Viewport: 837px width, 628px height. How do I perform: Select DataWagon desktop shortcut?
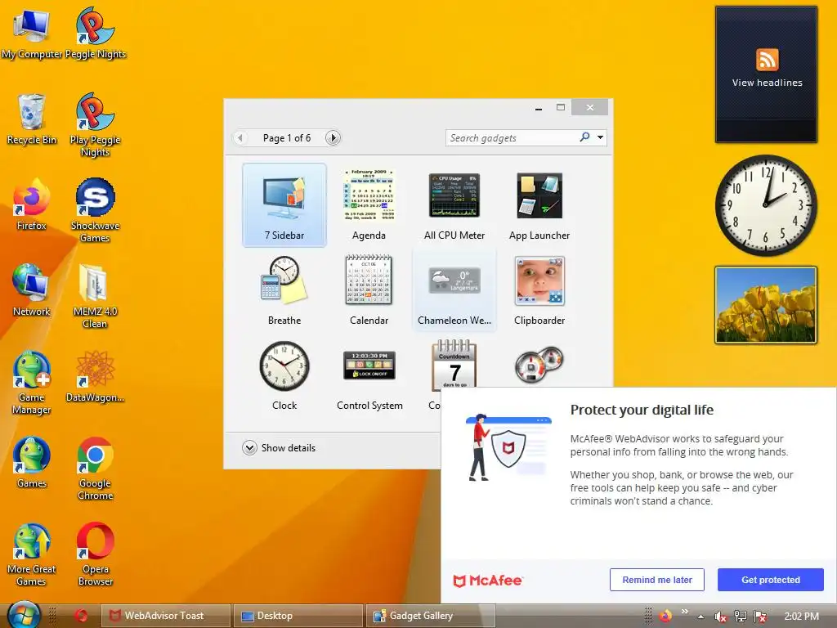point(95,376)
